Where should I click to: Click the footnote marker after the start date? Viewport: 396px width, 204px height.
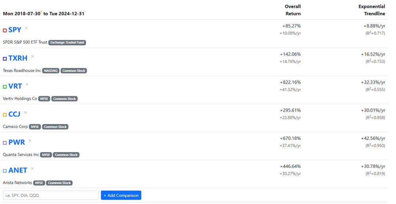point(41,12)
